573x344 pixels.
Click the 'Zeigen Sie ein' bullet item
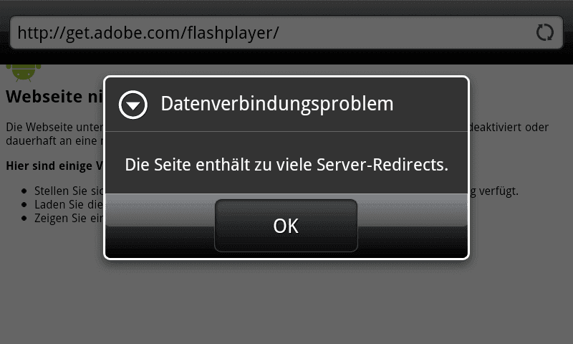coord(69,219)
